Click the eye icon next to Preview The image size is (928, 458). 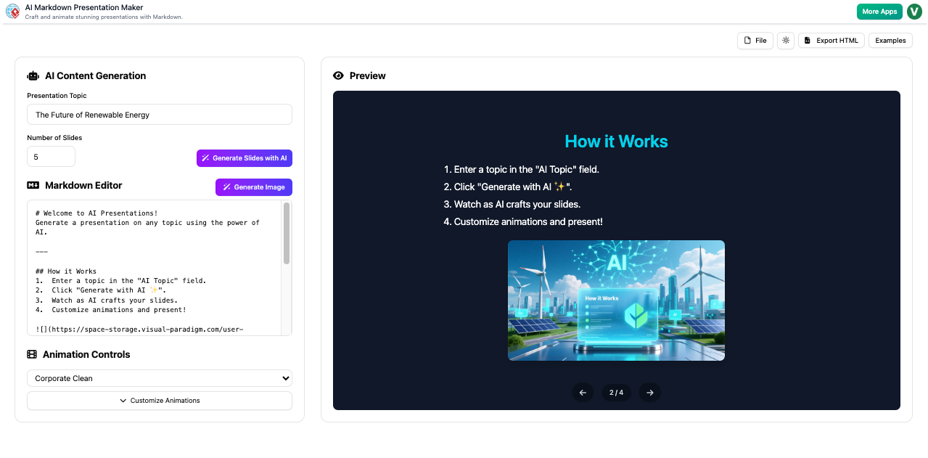(x=338, y=75)
